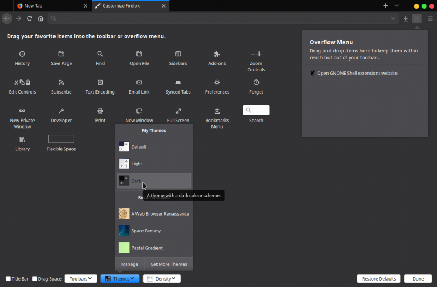Click the Library books icon
Image resolution: width=437 pixels, height=287 pixels.
tap(22, 139)
